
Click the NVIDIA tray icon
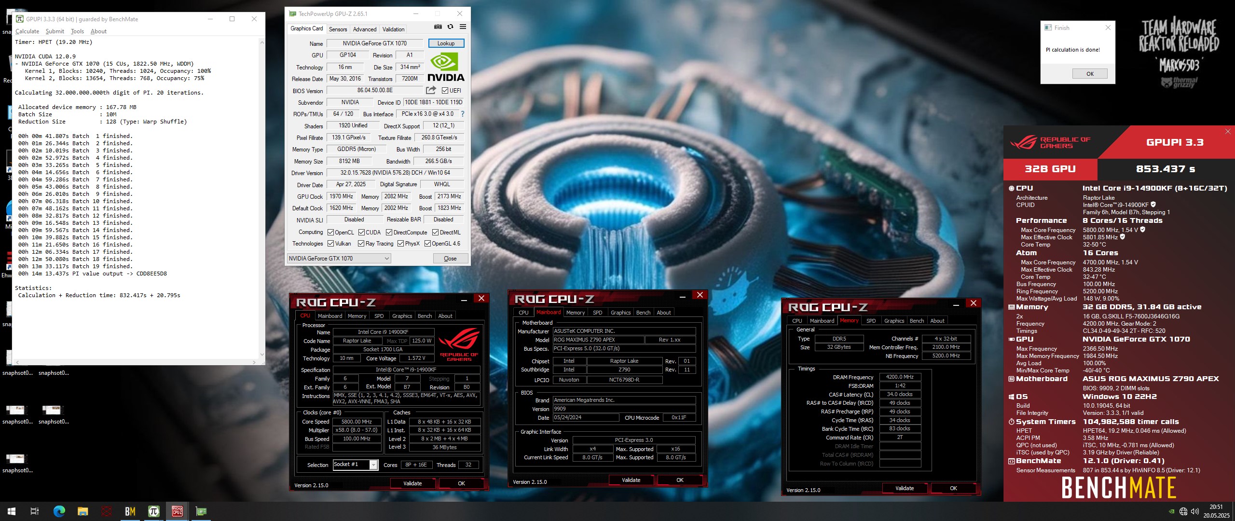pos(1172,512)
